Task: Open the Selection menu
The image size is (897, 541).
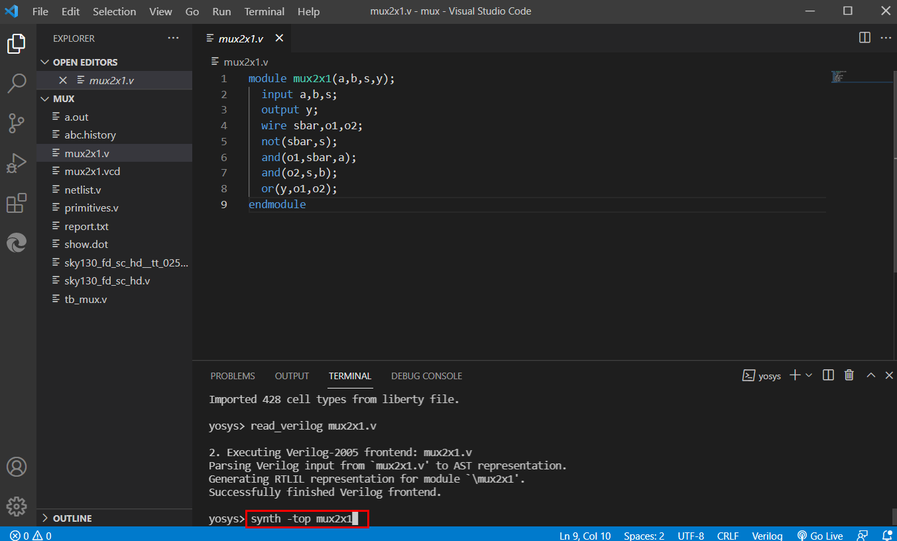Action: (114, 11)
